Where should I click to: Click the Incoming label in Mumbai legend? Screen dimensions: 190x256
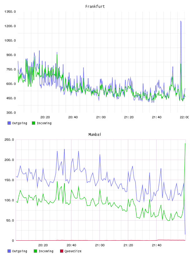(x=46, y=251)
